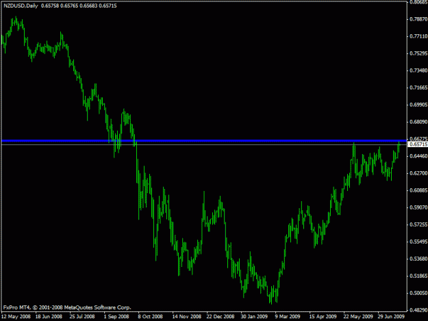Click price scale value 0.75295
This screenshot has width=428, height=321.
[x=418, y=53]
